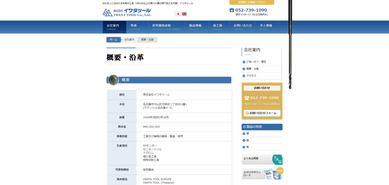Open the 会社案内 navigation menu
Viewport: 389px width, 185px height.
pyautogui.click(x=113, y=27)
